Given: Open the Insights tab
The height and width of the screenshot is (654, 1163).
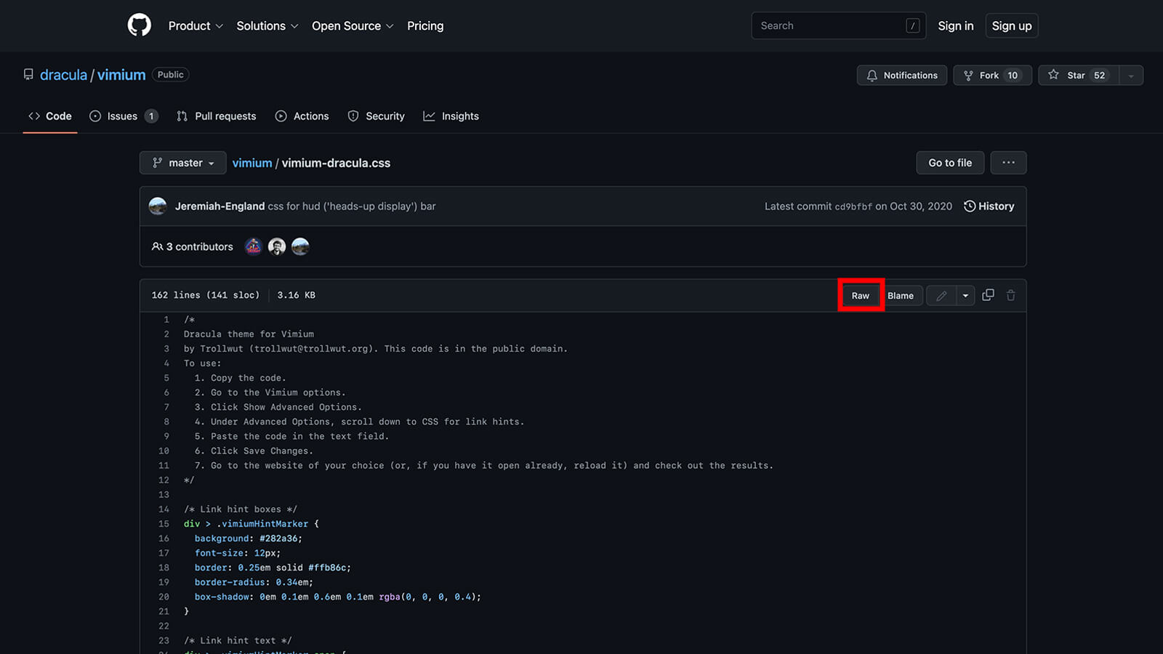Looking at the screenshot, I should (451, 116).
